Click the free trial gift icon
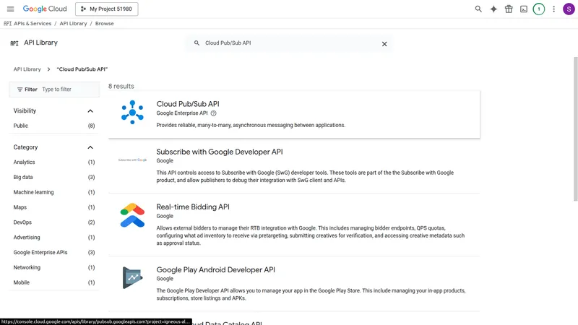The height and width of the screenshot is (325, 578). 509,9
